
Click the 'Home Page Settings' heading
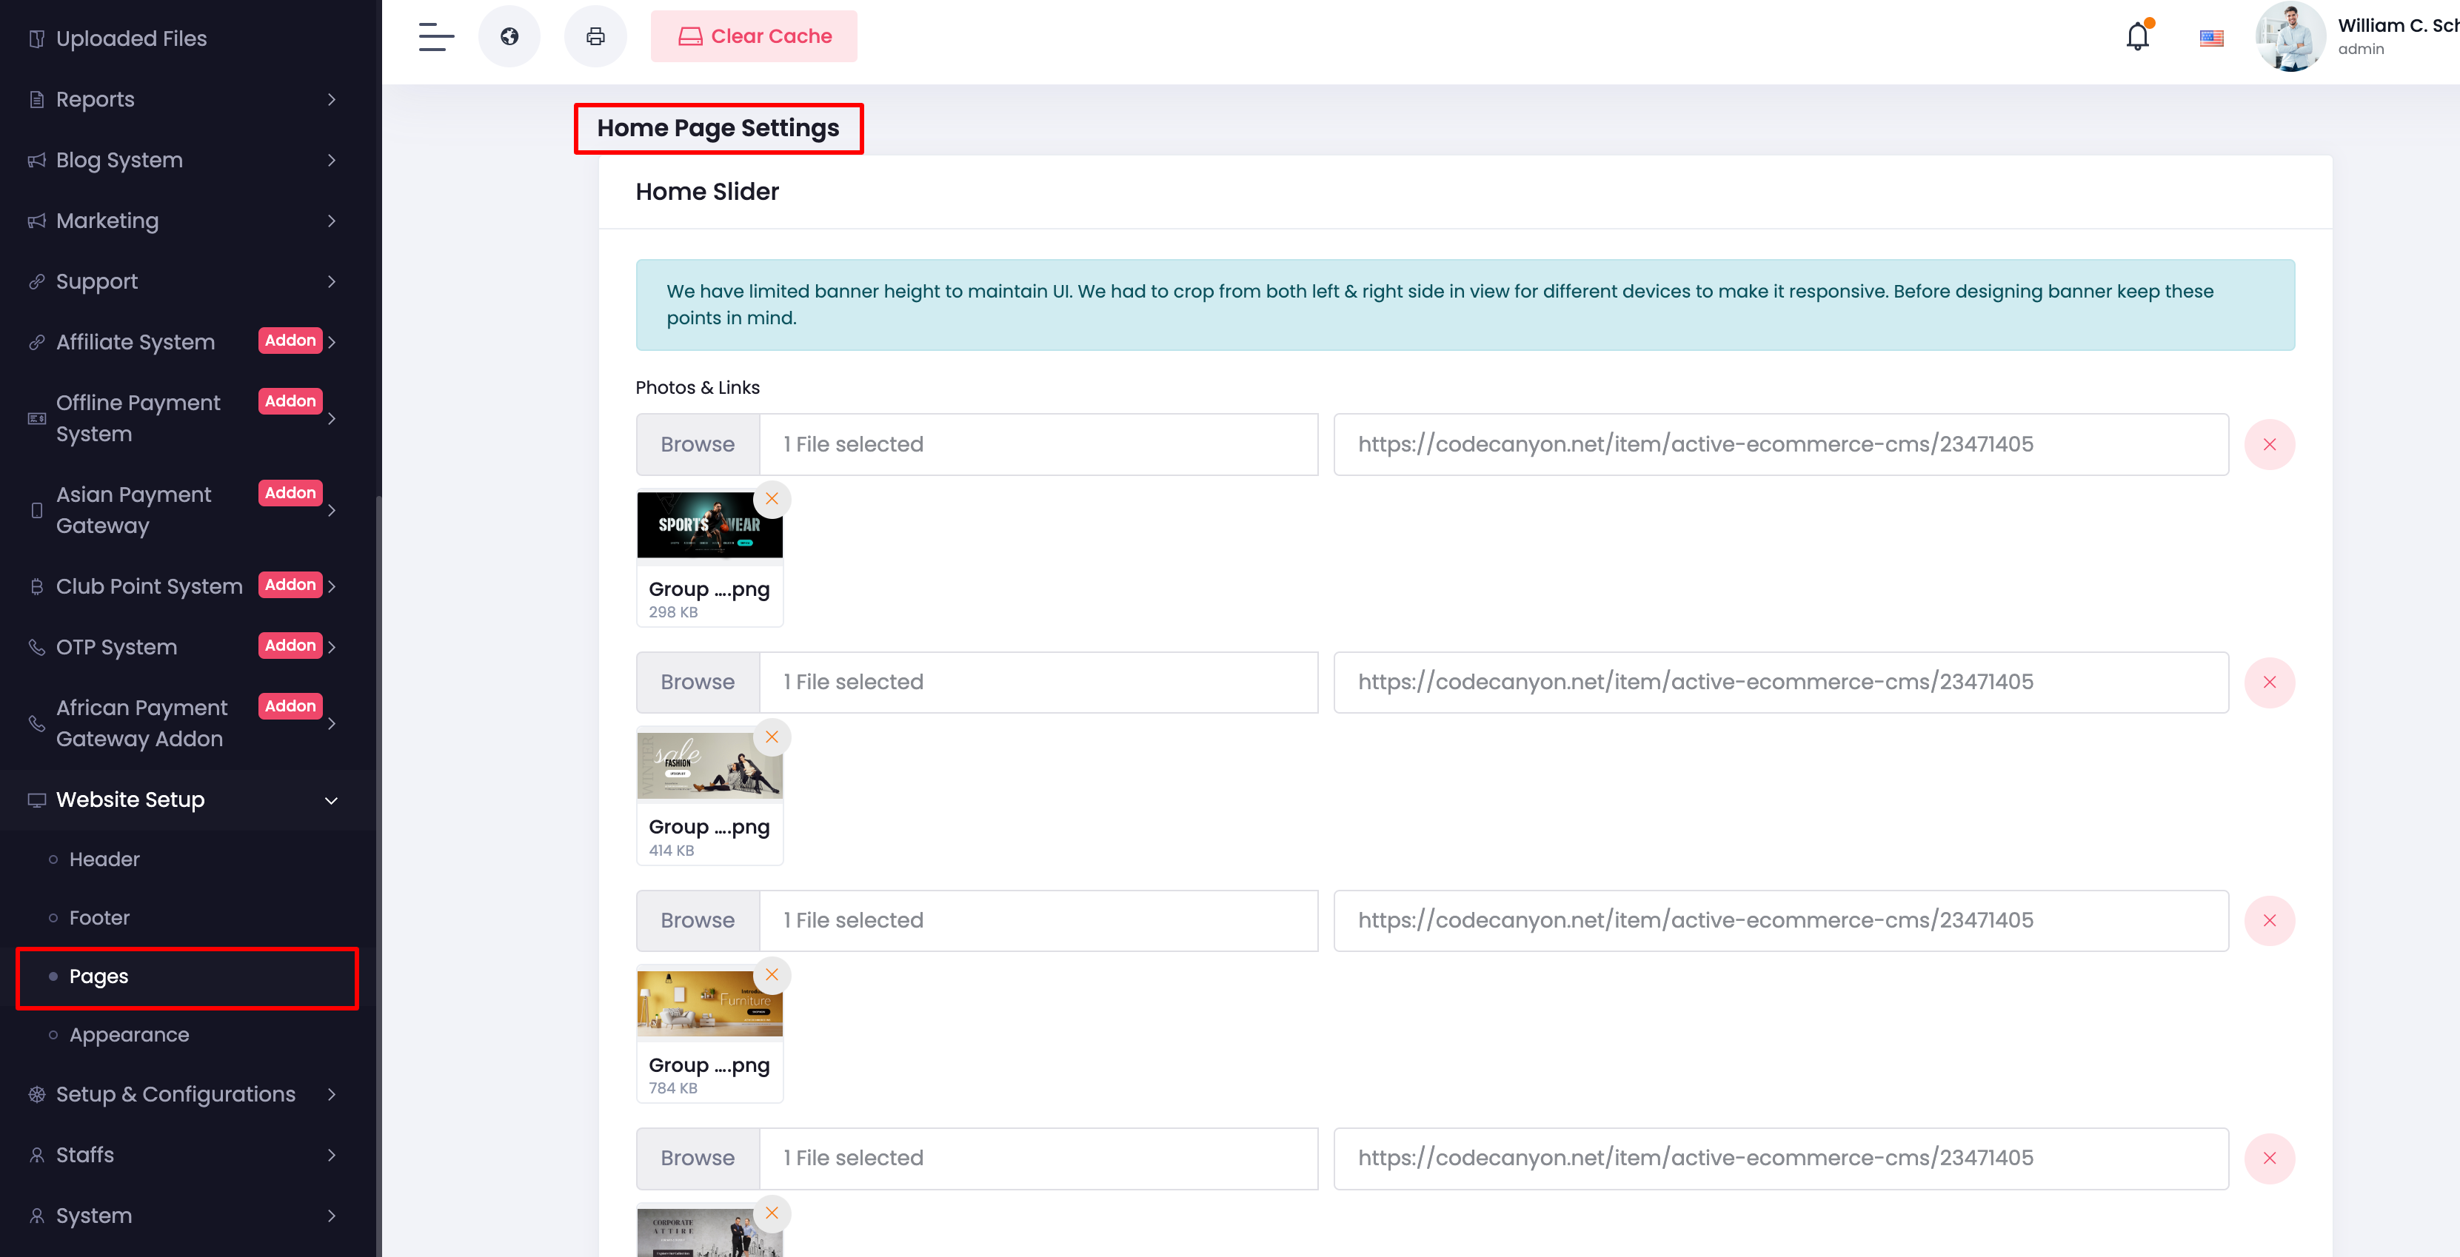(x=718, y=128)
